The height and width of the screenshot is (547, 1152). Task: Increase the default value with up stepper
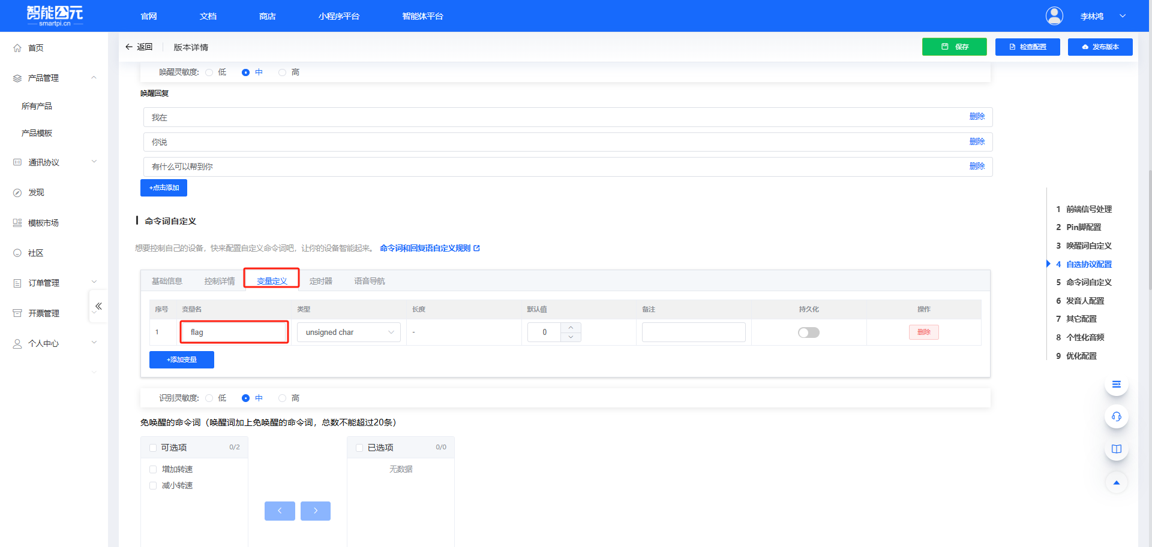pos(571,327)
